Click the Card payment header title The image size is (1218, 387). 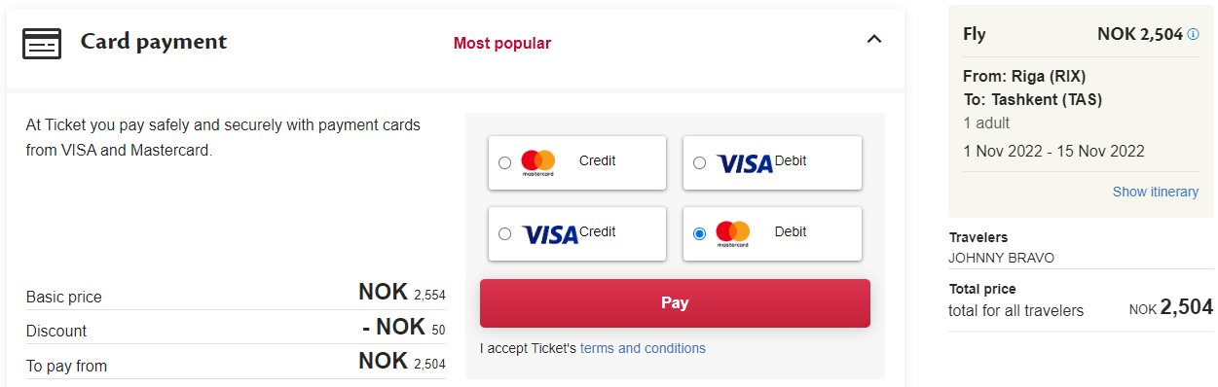pos(154,42)
